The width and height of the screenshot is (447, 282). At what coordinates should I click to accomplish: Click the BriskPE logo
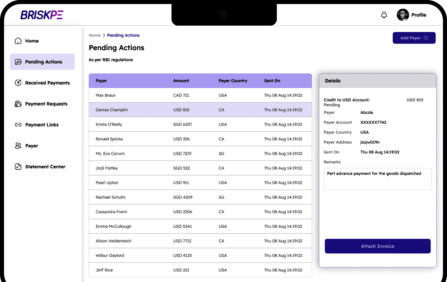(42, 15)
